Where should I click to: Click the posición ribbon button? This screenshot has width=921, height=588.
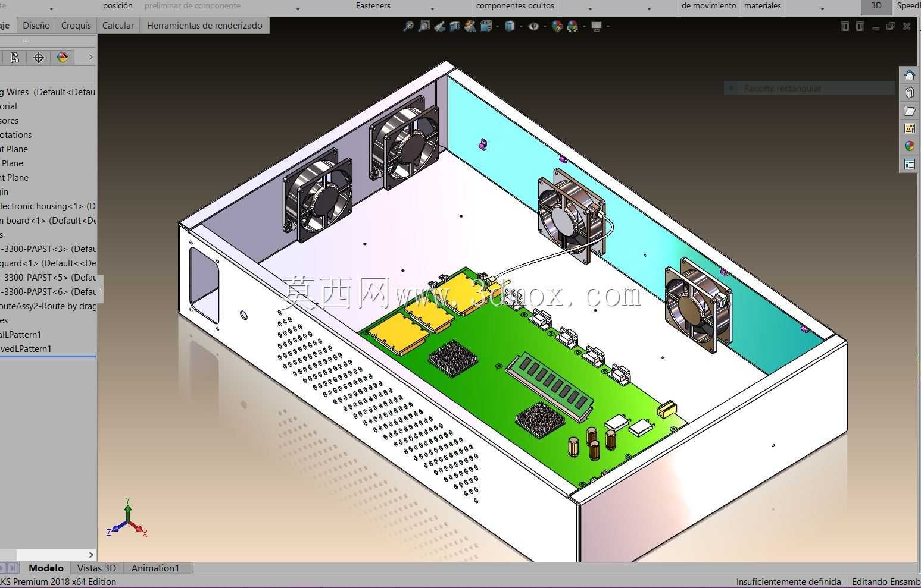(118, 5)
